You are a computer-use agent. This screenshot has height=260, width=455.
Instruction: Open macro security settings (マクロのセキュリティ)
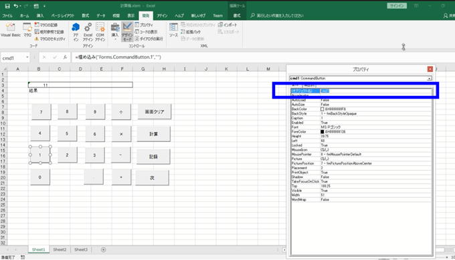[x=50, y=39]
